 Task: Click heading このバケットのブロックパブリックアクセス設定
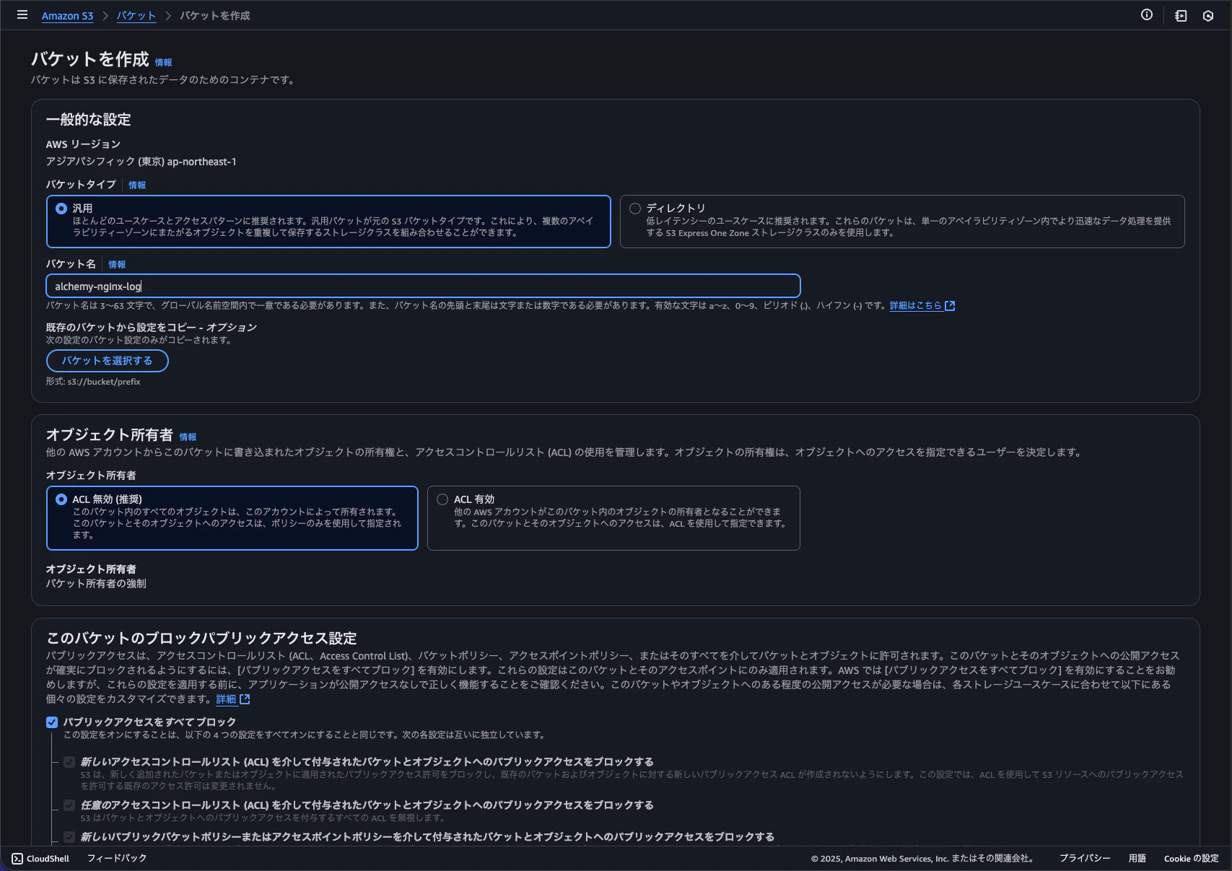coord(201,639)
